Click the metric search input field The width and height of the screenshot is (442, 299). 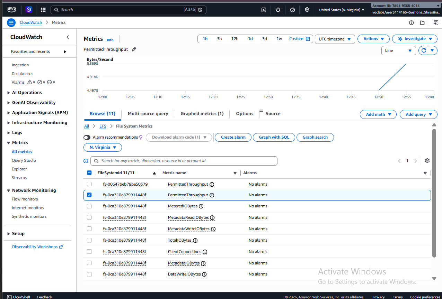[x=184, y=161]
